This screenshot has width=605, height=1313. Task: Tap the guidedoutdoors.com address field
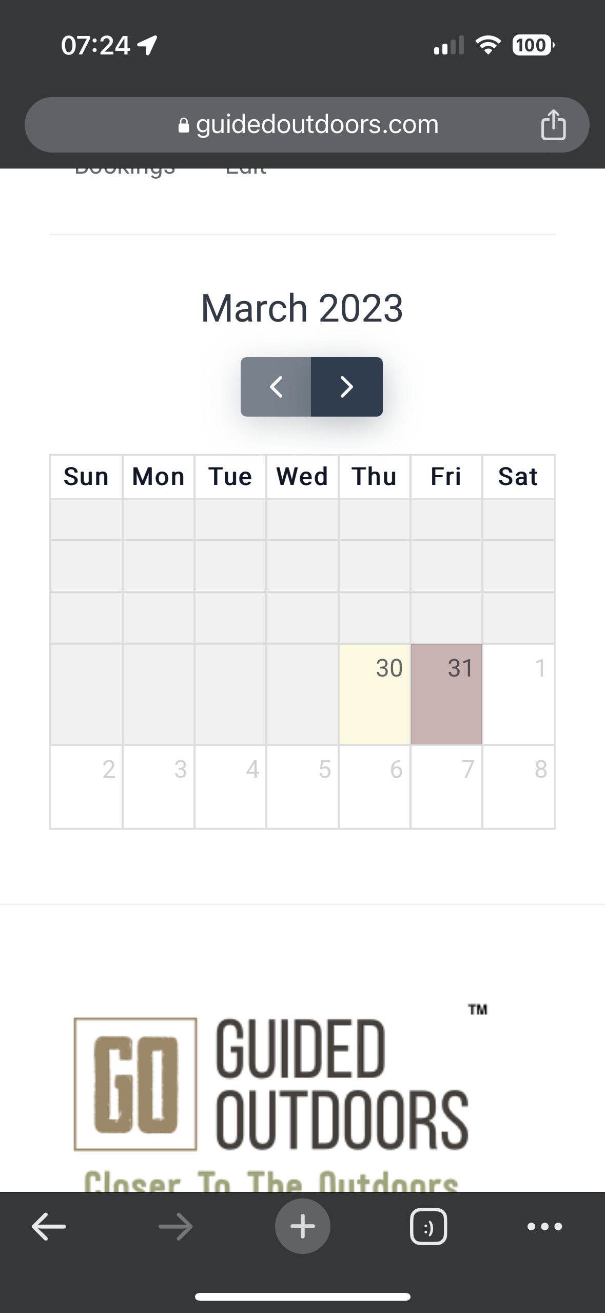point(307,125)
